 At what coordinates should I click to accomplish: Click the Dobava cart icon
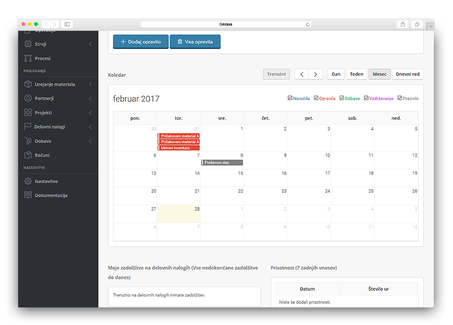(28, 141)
